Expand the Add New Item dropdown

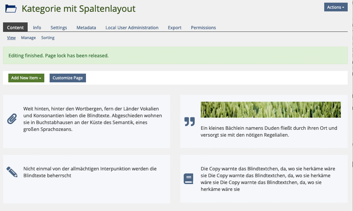point(26,78)
